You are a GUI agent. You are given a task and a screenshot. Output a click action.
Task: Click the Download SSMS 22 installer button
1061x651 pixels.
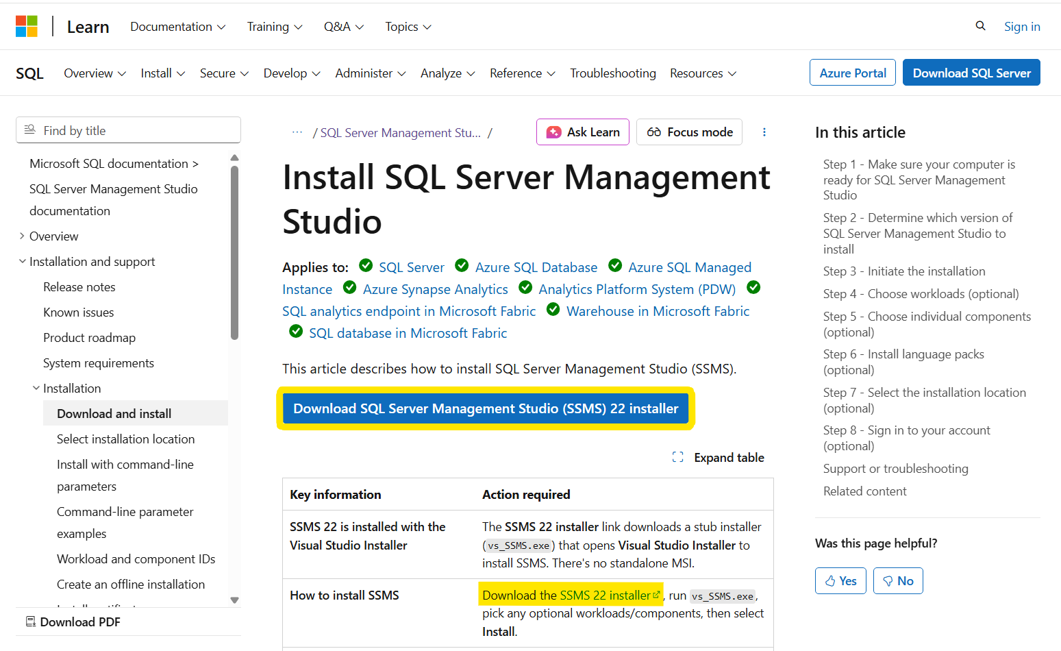click(x=486, y=409)
